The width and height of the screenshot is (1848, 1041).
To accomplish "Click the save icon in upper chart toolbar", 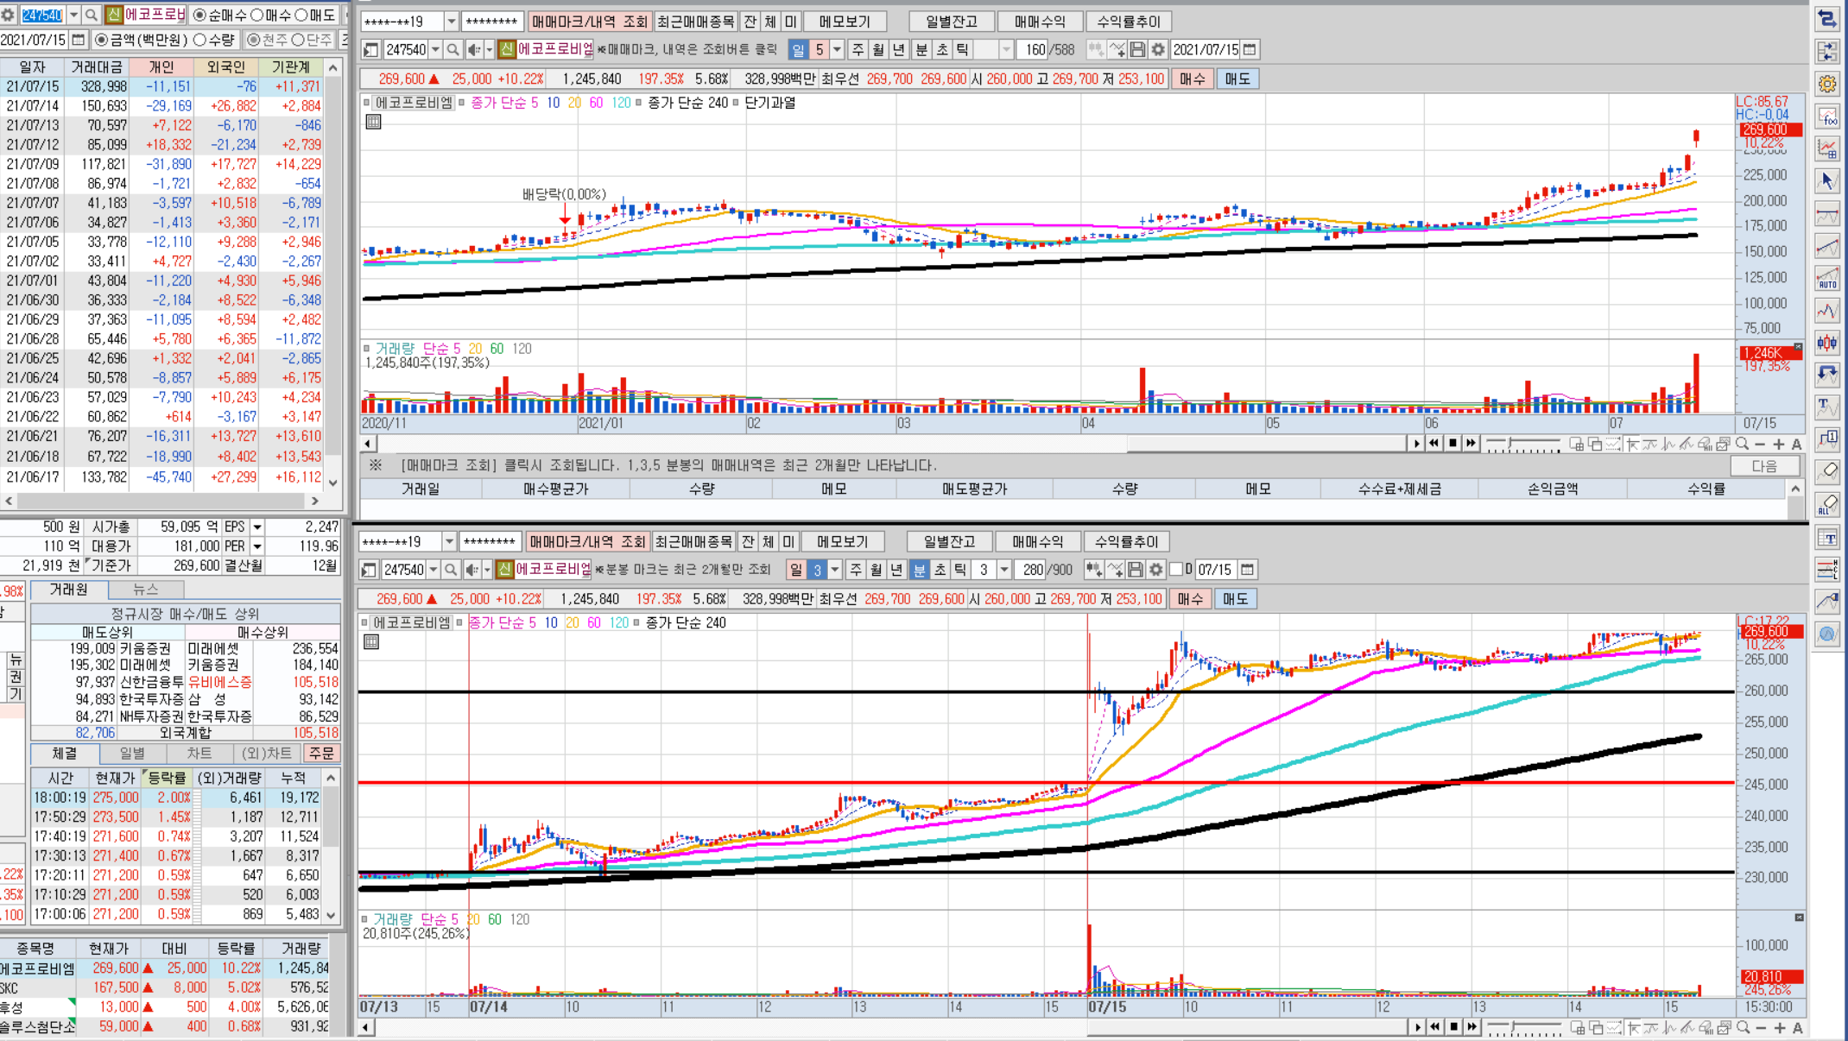I will (x=1137, y=49).
